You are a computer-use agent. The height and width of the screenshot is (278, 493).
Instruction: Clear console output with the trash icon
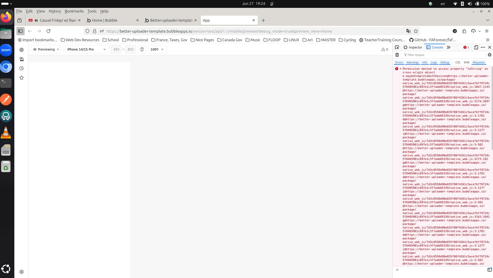(397, 55)
